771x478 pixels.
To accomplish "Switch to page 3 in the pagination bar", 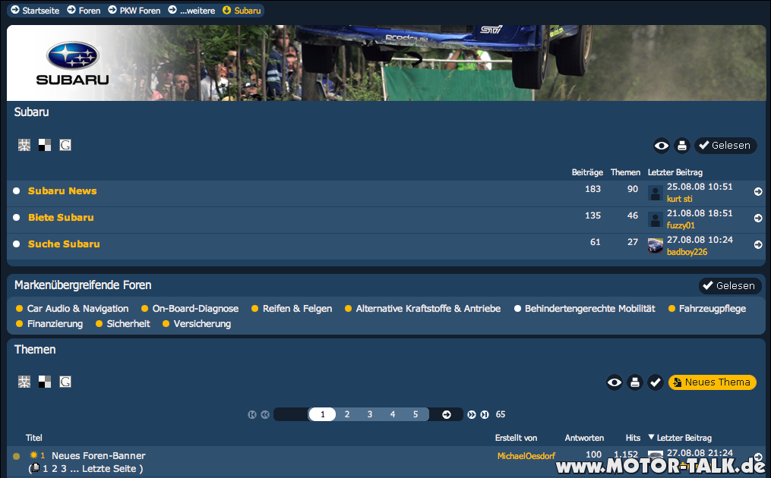I will click(x=370, y=414).
